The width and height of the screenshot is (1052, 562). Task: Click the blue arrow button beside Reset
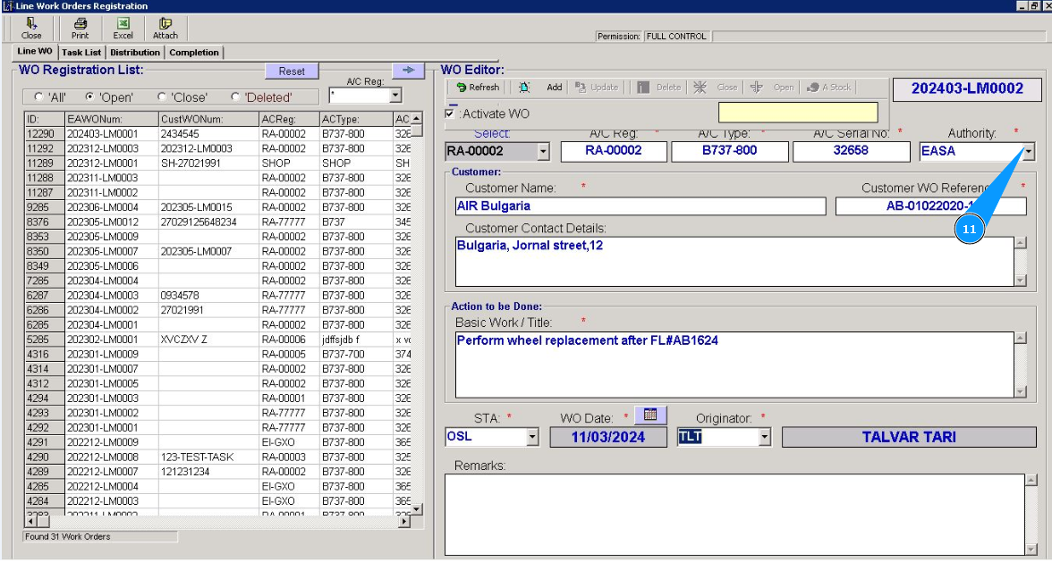(x=407, y=71)
